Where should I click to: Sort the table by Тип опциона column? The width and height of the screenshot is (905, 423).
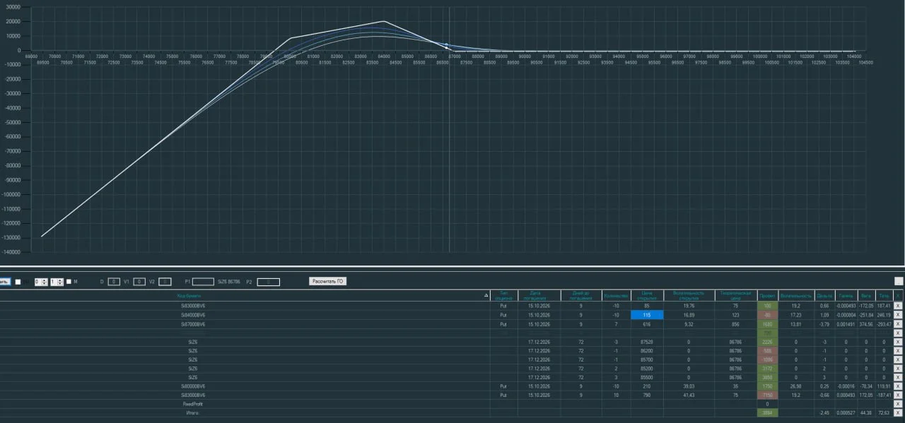point(503,295)
